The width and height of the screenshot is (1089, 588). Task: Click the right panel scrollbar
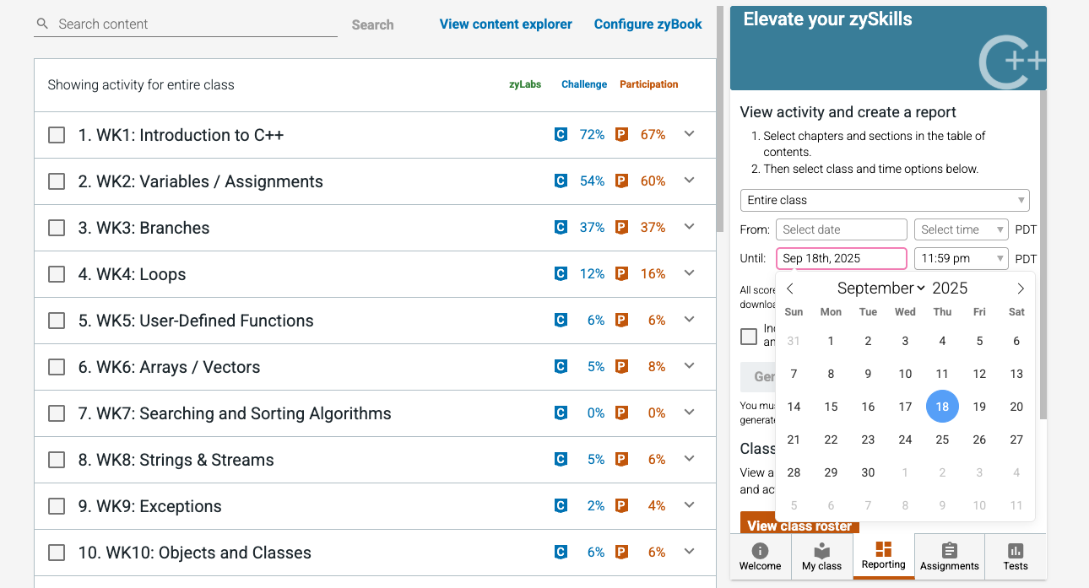point(1043,253)
